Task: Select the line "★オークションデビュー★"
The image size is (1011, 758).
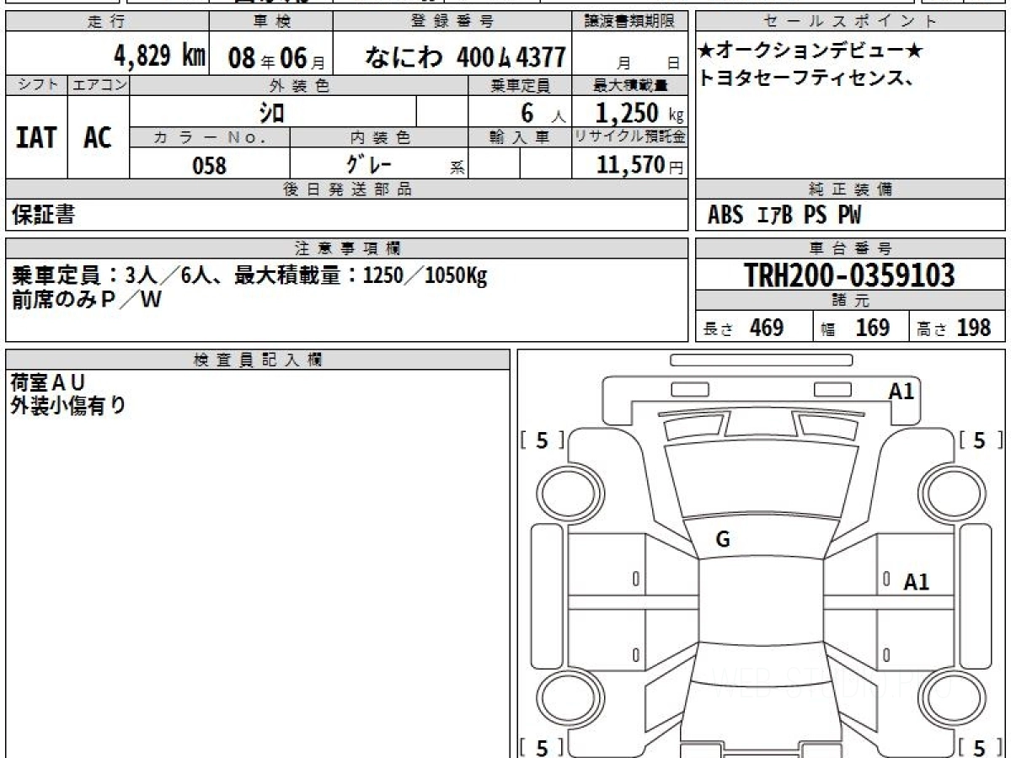Action: 811,52
